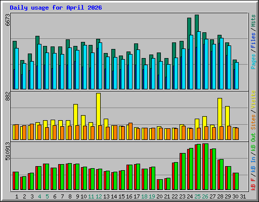
Task: Click day label 31 on x-axis
Action: tap(243, 196)
